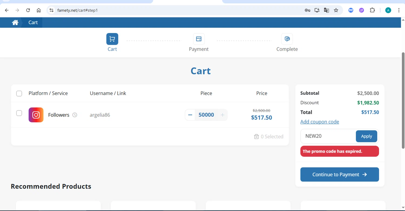The image size is (405, 211).
Task: Click the Discount amount $1,982.50
Action: coord(368,103)
